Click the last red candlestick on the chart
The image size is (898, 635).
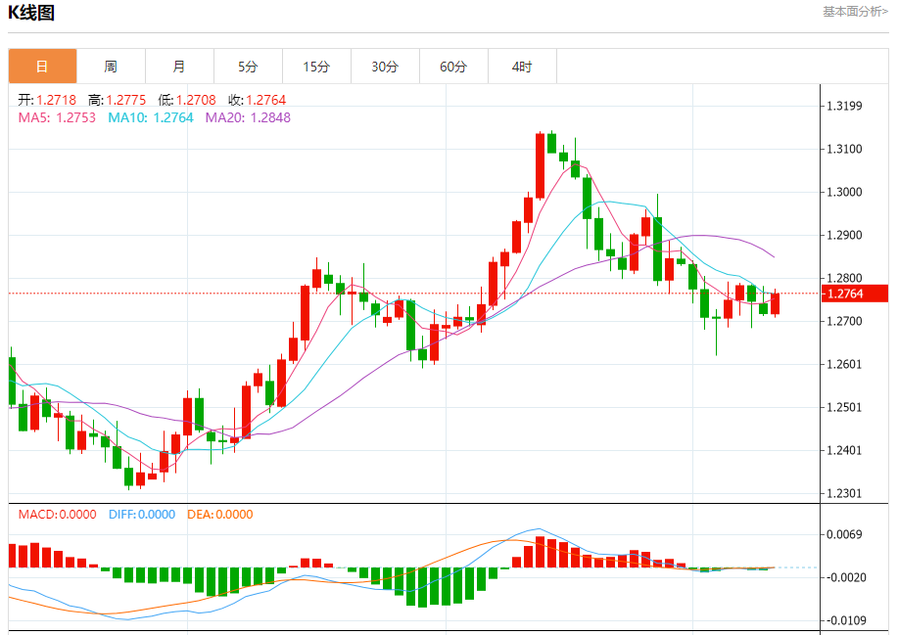(776, 303)
